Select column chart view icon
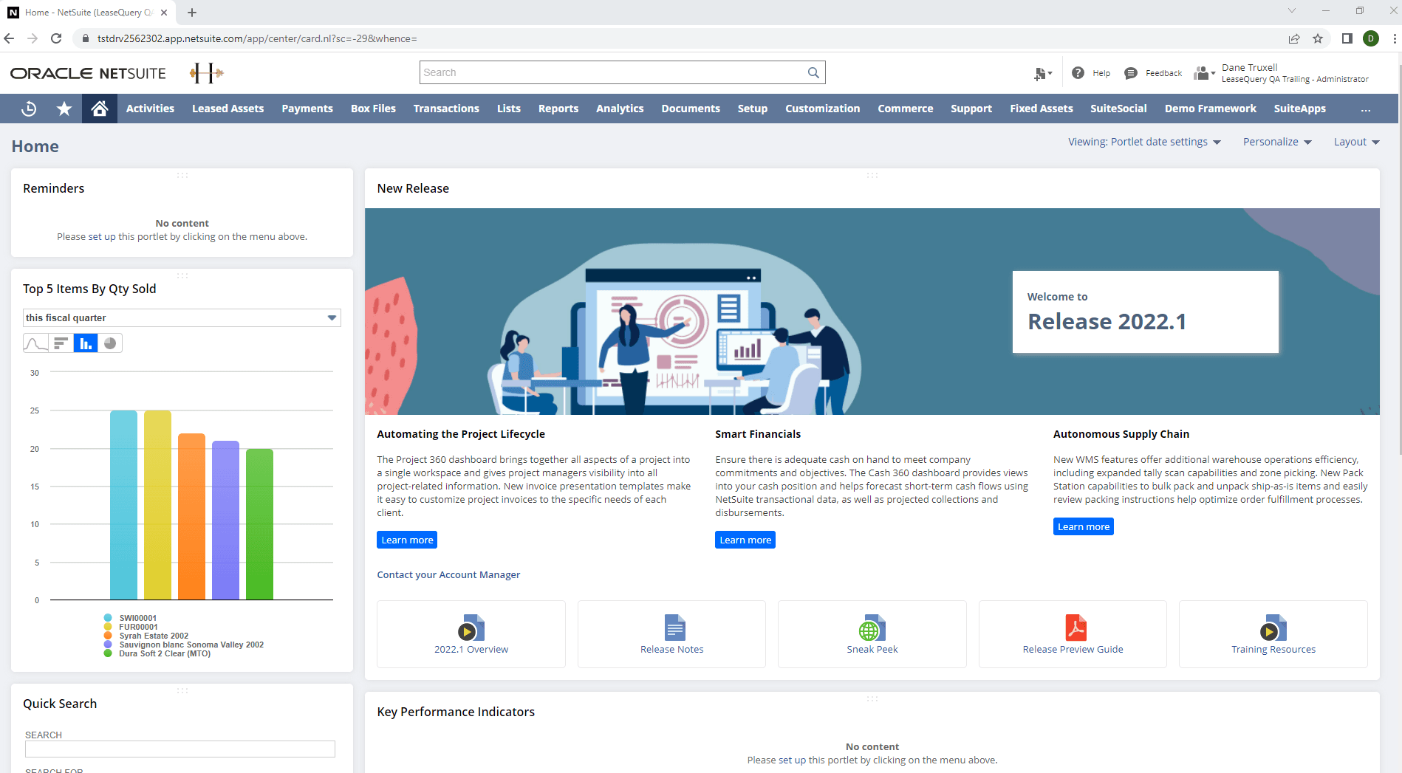The width and height of the screenshot is (1402, 773). coord(86,343)
